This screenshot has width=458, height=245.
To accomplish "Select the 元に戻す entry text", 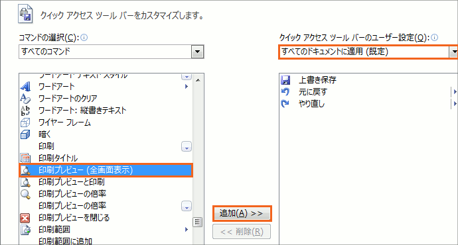I will [x=313, y=92].
